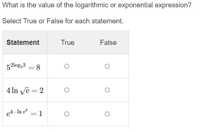Click the equation 4 ln √e = 2
Screen dimensions: 200x132
tap(25, 91)
